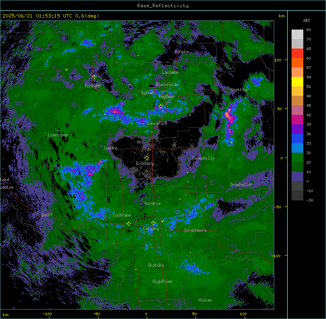This screenshot has height=319, width=326.
Task: Click the dBZ legend heading
Action: point(306,20)
